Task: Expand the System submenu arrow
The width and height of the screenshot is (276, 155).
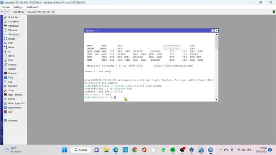Action: (x=24, y=69)
